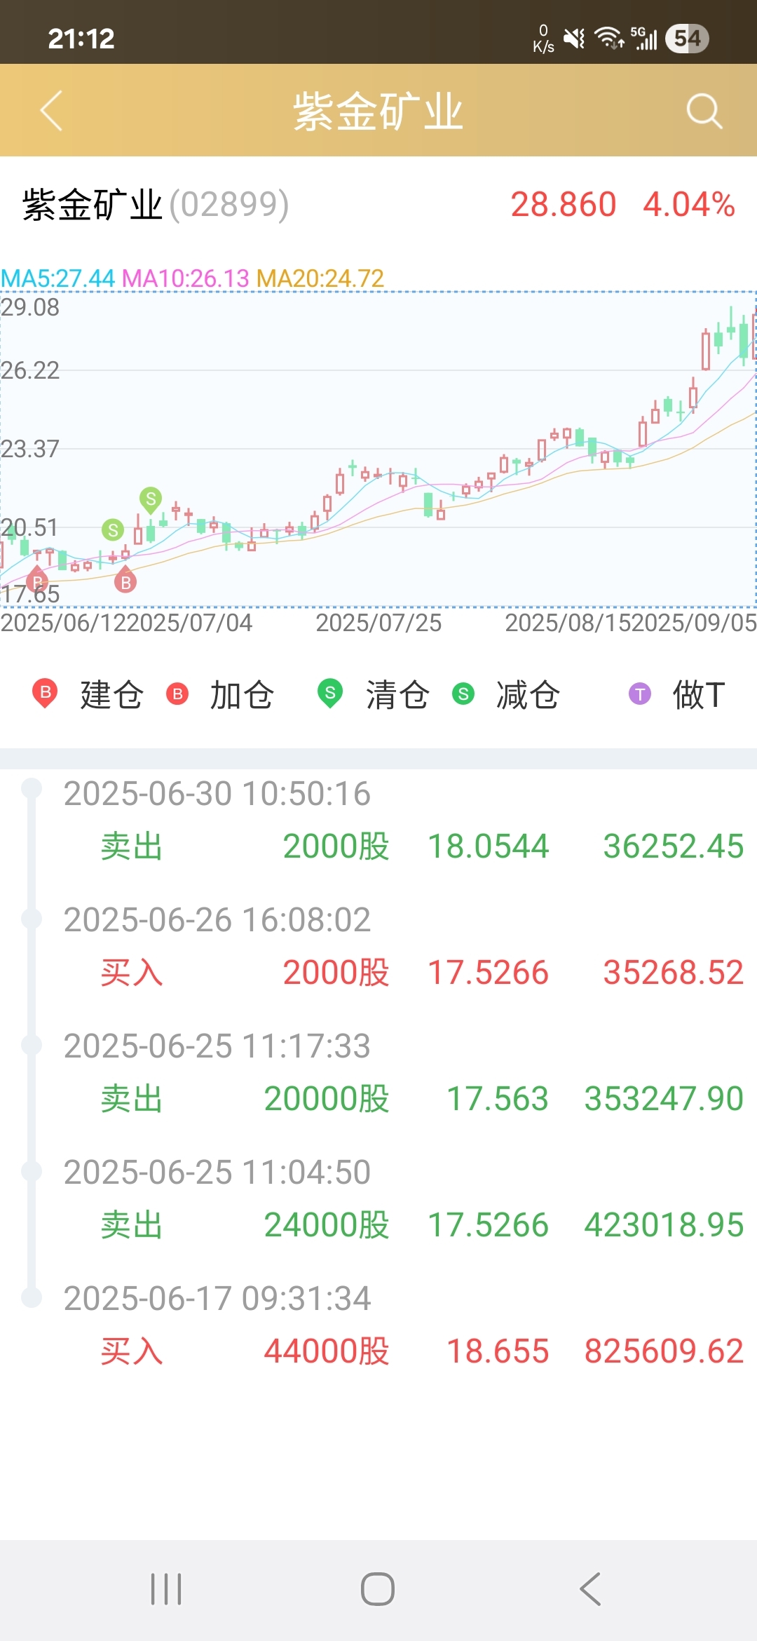Screen dimensions: 757x1641
Task: Tap price 18.0544
Action: point(488,846)
